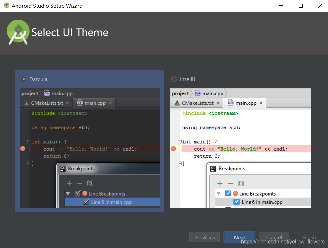
Task: Close the Setup Wizard window
Action: [320, 6]
